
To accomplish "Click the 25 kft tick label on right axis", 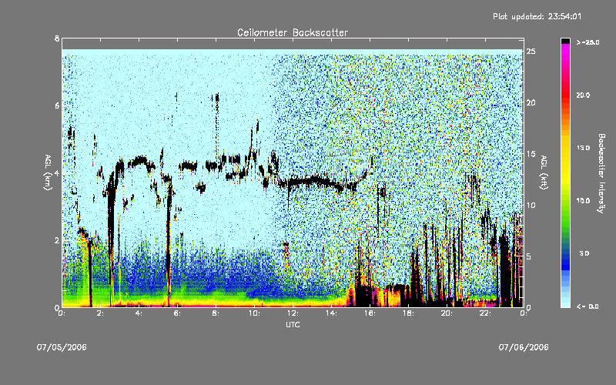I will (531, 52).
